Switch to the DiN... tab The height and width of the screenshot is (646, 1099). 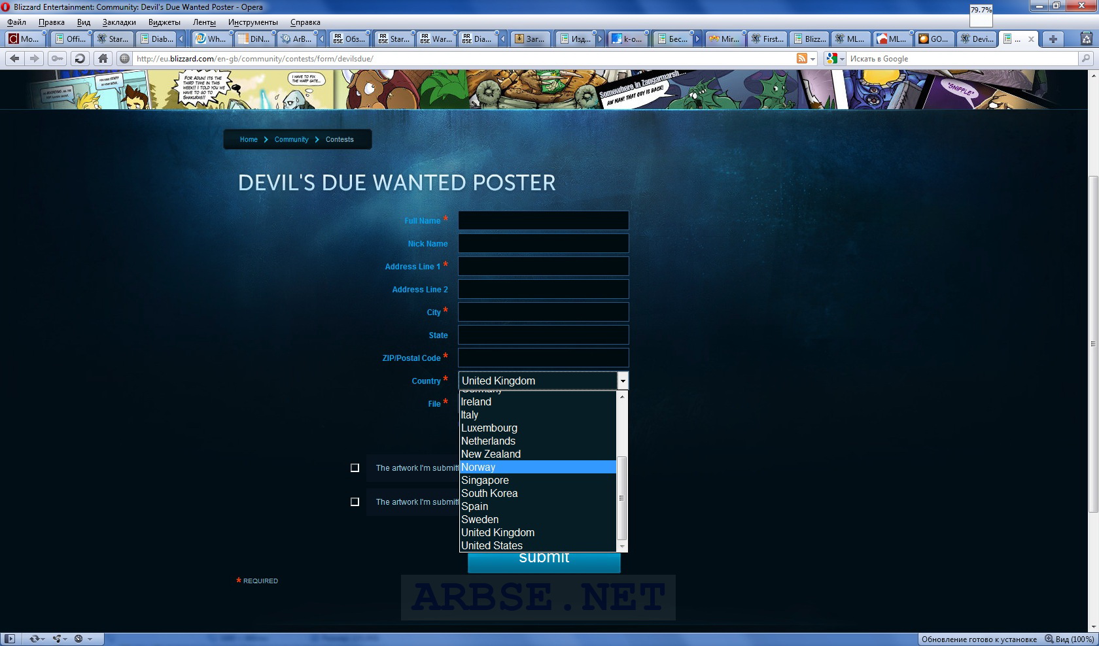254,39
